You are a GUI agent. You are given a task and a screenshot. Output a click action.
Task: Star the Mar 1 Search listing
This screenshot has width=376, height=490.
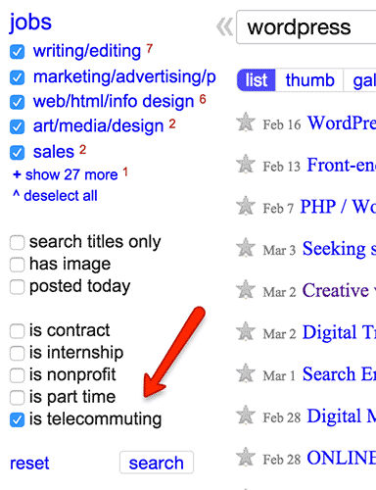point(246,373)
